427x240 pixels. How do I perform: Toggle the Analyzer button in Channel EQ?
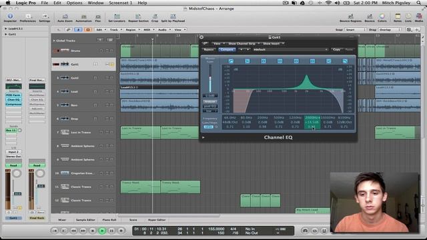tap(210, 101)
